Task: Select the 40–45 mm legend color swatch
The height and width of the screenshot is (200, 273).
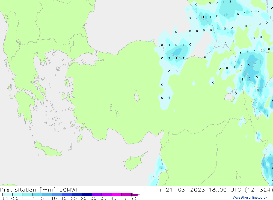Action: (x=117, y=195)
